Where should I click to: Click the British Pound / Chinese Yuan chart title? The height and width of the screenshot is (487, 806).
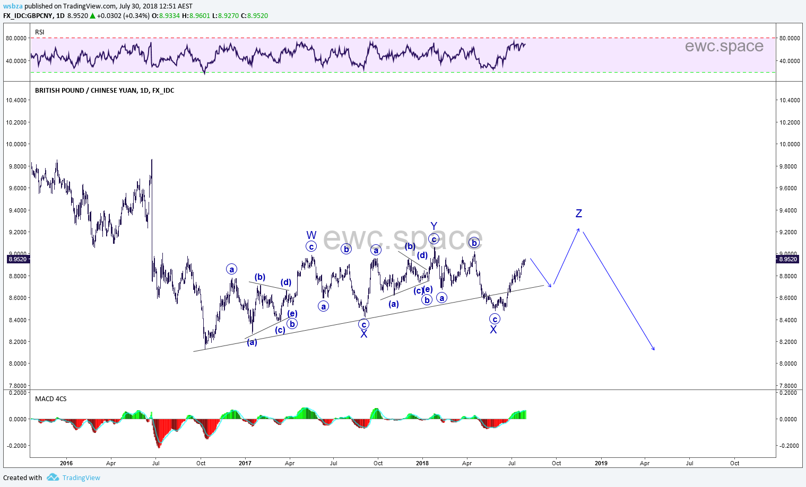pos(105,91)
